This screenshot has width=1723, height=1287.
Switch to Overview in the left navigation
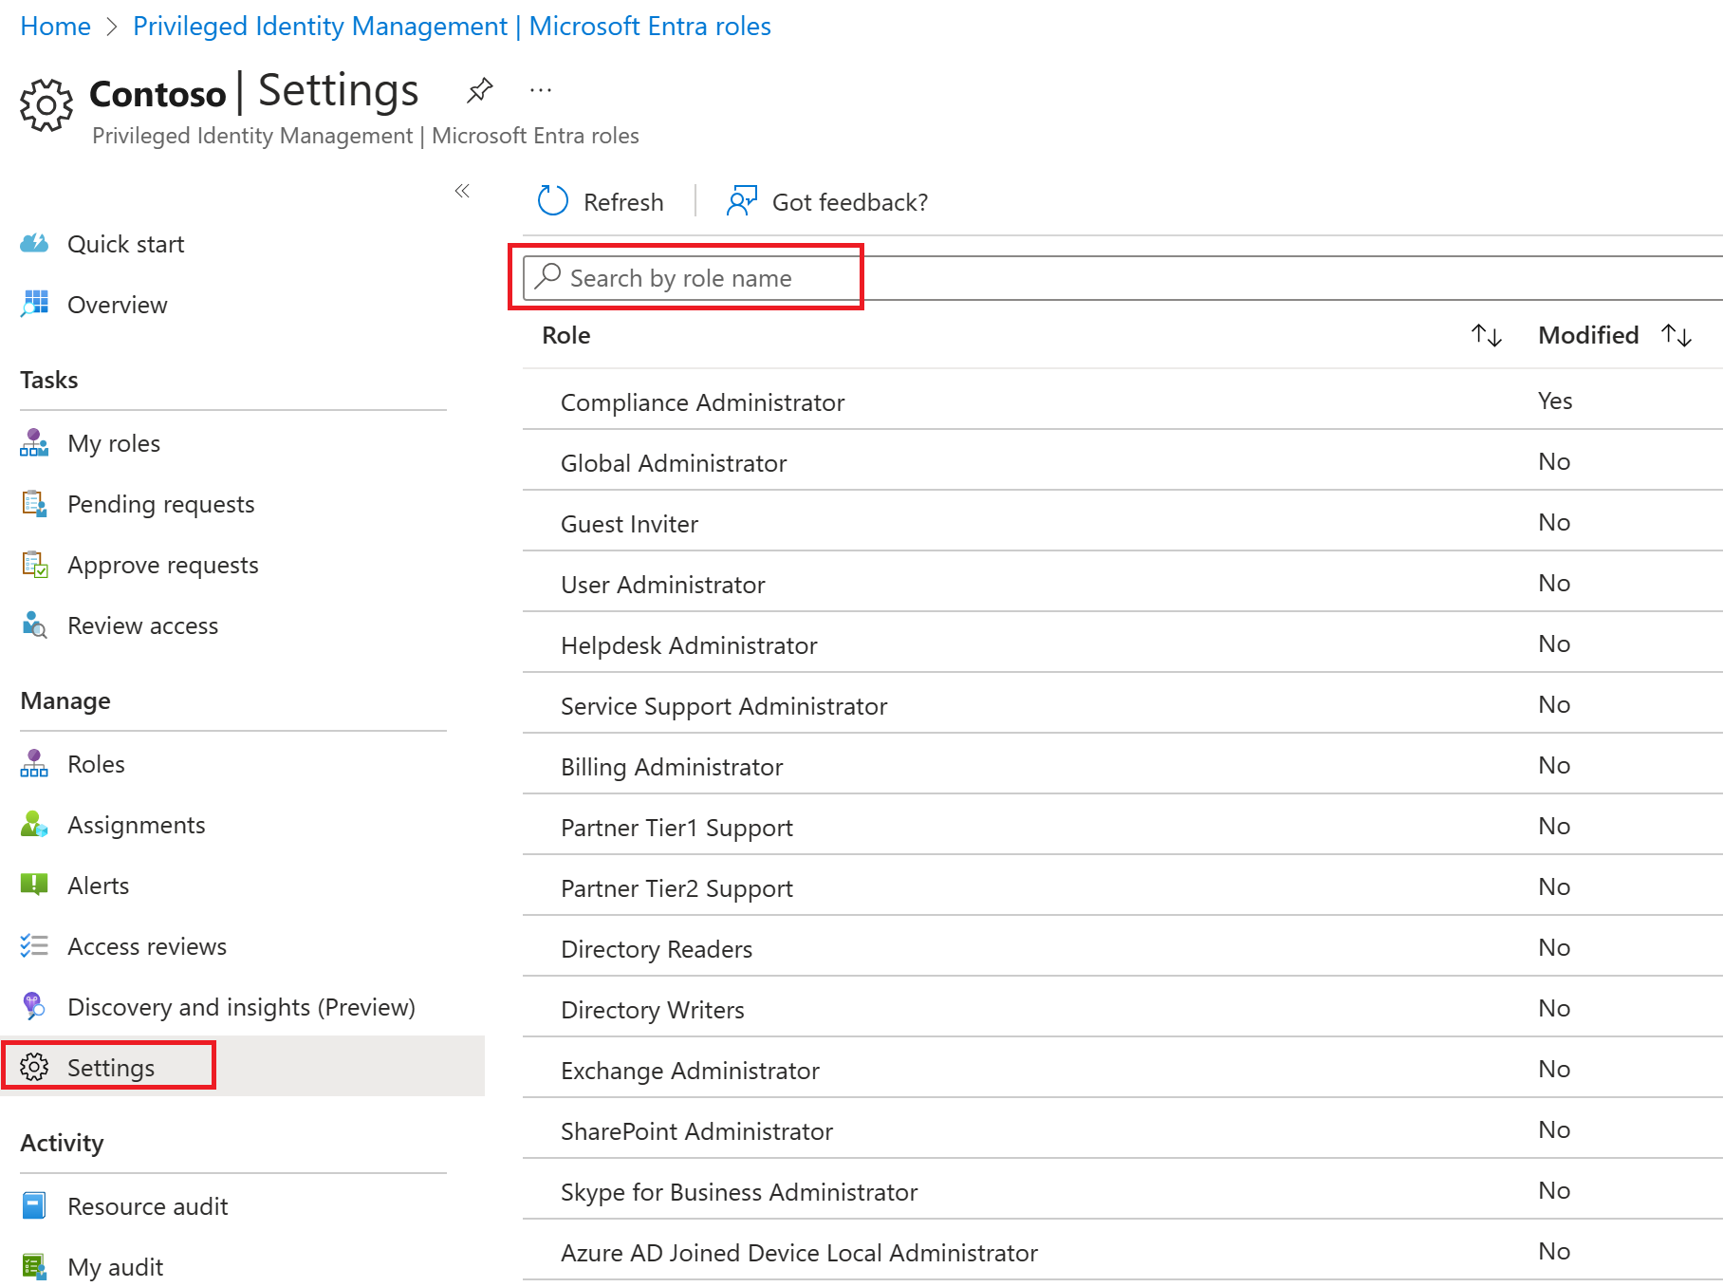pyautogui.click(x=116, y=304)
